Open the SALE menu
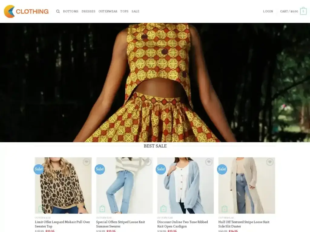 click(x=135, y=11)
